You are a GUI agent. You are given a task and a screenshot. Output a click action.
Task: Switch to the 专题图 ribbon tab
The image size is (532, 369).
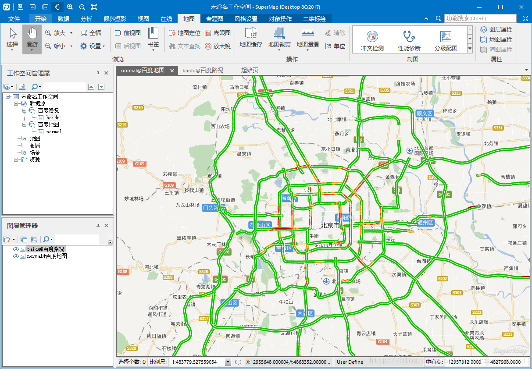(215, 19)
